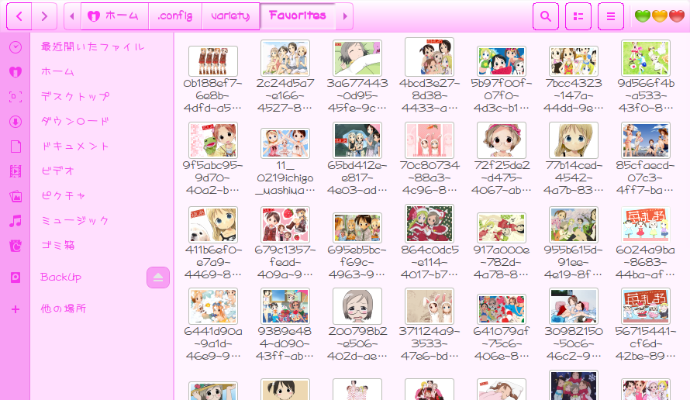Open 他の場所 in the sidebar

point(64,309)
